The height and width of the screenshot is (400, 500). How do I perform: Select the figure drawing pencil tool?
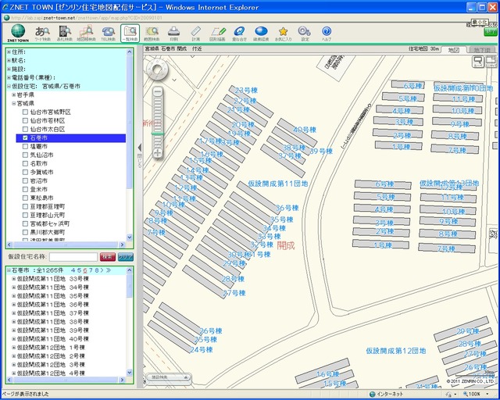pyautogui.click(x=217, y=33)
